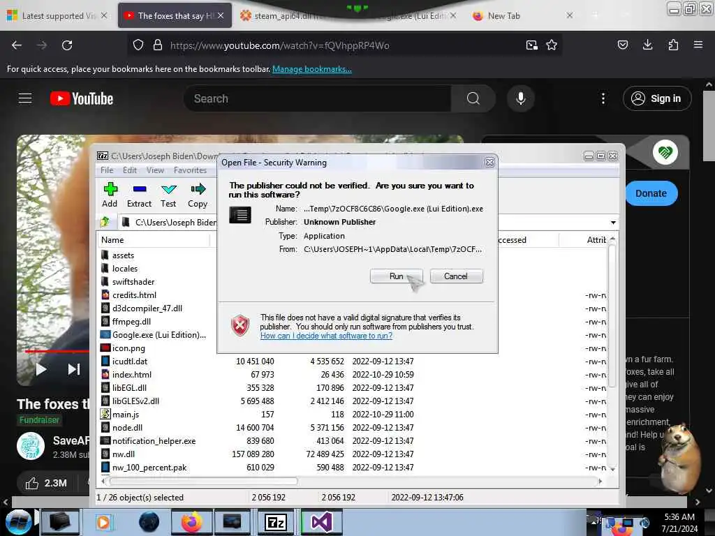Click the Test toolbar icon in 7-Zip
This screenshot has width=715, height=536.
[x=168, y=195]
